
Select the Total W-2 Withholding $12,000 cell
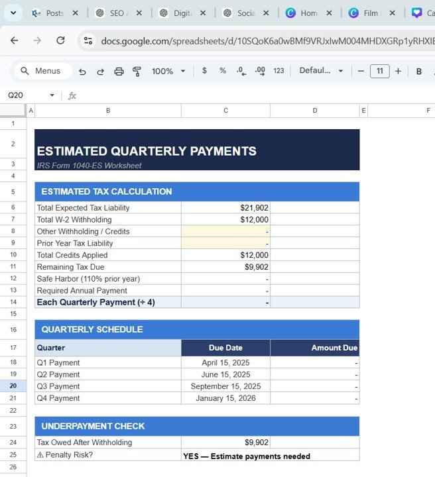(225, 219)
